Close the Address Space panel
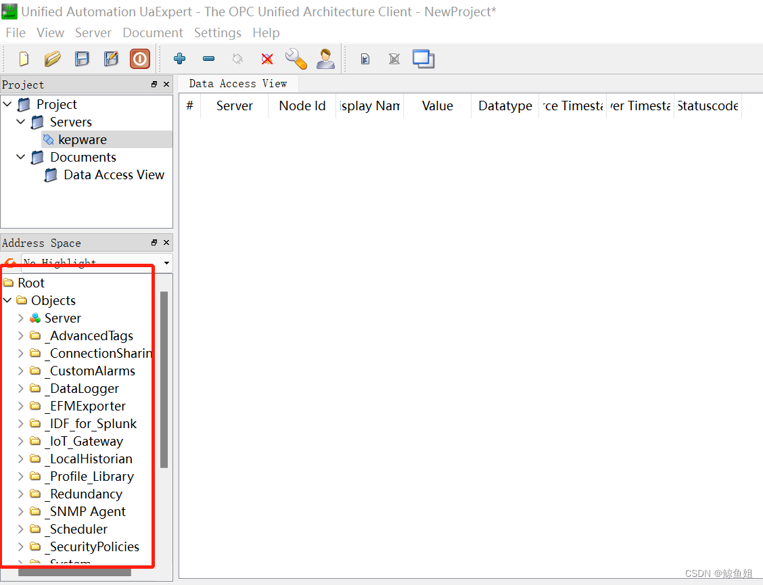This screenshot has width=763, height=585. [x=166, y=242]
